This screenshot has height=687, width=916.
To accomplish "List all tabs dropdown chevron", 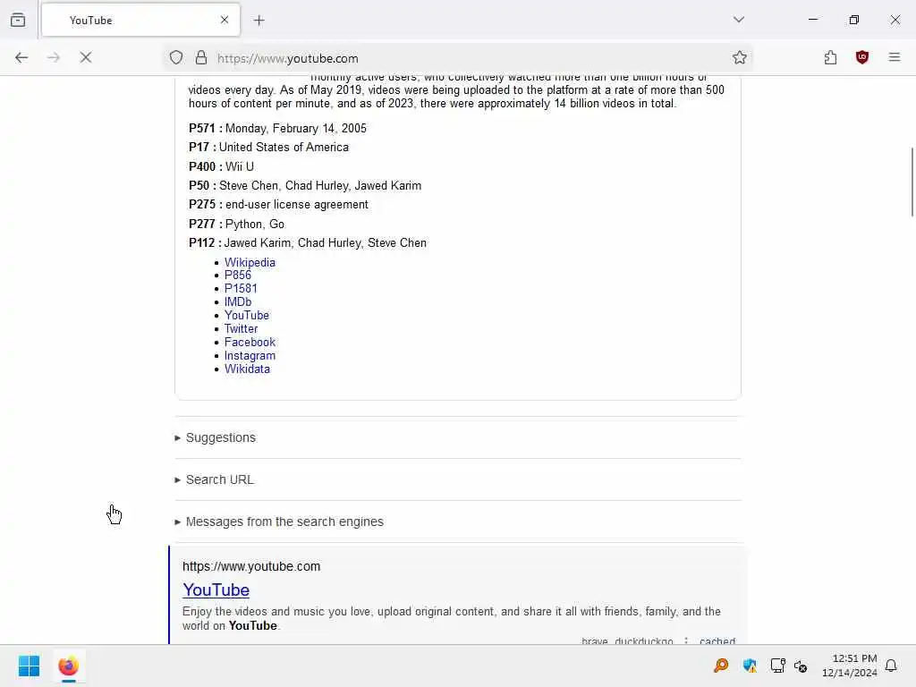I will 738,20.
